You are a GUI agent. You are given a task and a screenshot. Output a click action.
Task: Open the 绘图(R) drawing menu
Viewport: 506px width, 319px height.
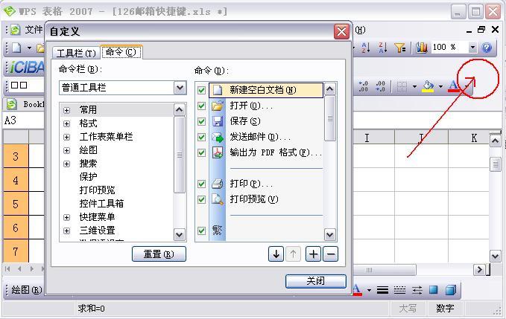pyautogui.click(x=27, y=290)
